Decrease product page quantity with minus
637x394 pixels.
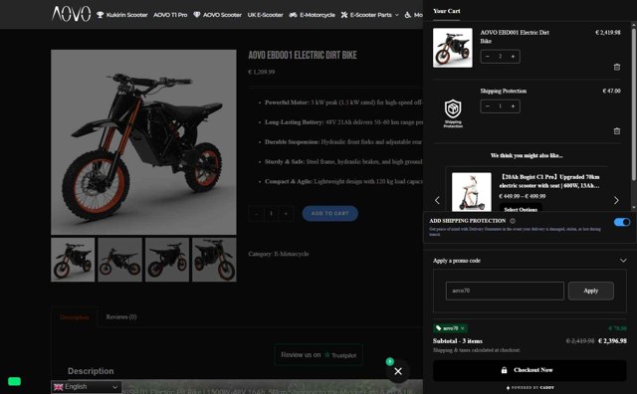click(x=256, y=214)
